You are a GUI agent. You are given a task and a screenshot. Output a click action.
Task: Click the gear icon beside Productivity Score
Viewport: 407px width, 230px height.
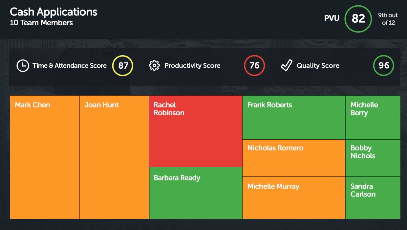pos(154,66)
